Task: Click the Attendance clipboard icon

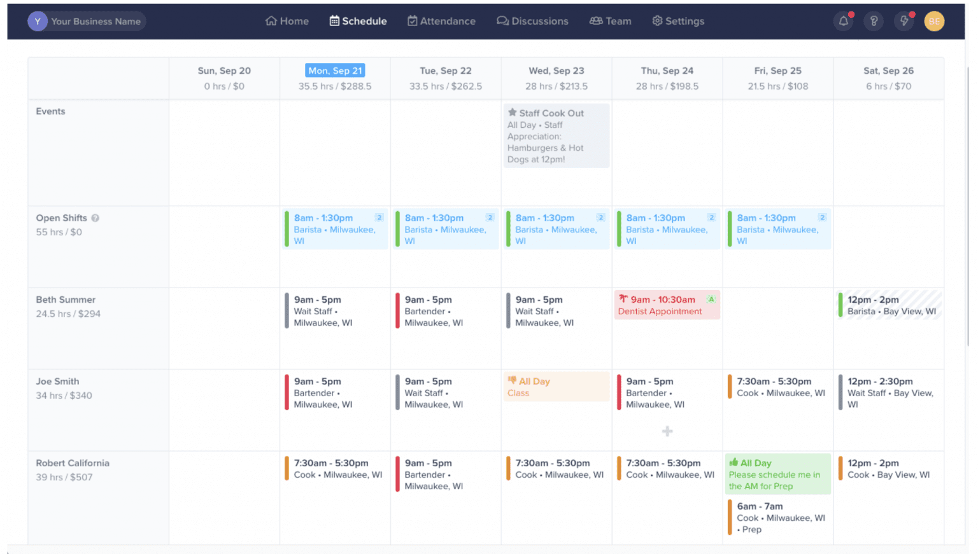Action: coord(411,21)
